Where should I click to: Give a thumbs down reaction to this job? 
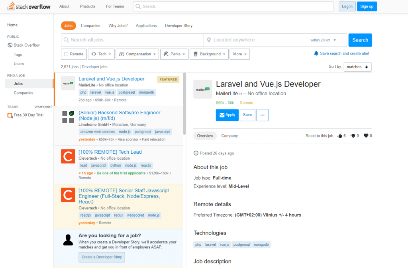(x=353, y=135)
